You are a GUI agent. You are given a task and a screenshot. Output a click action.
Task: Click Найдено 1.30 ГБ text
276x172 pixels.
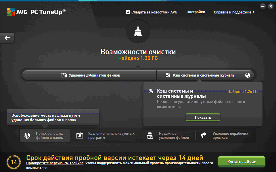click(x=138, y=58)
